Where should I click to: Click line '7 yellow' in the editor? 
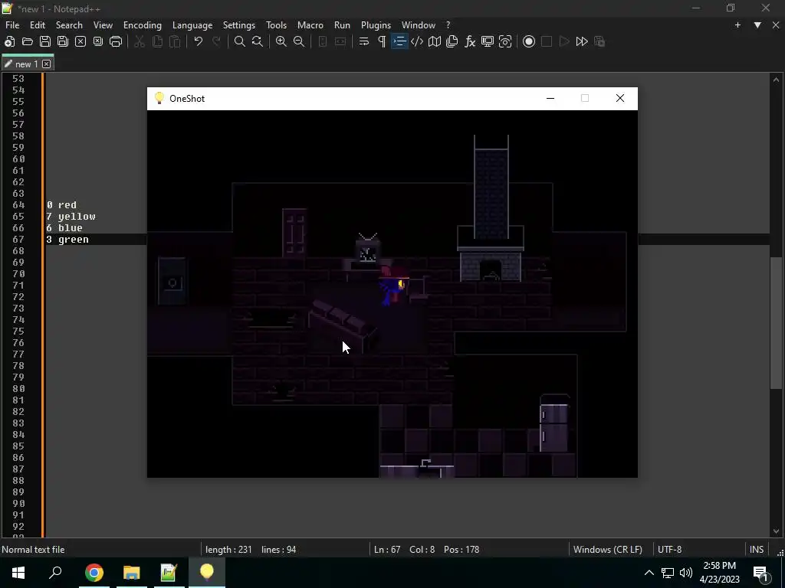point(71,217)
